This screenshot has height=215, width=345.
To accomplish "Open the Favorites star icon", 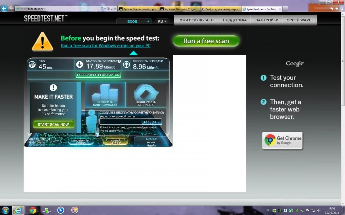I will tap(336, 9).
